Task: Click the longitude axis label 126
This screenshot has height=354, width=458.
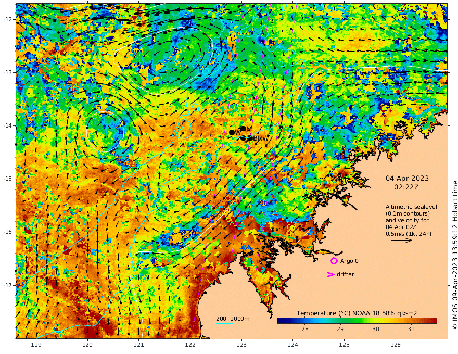Action: click(396, 345)
